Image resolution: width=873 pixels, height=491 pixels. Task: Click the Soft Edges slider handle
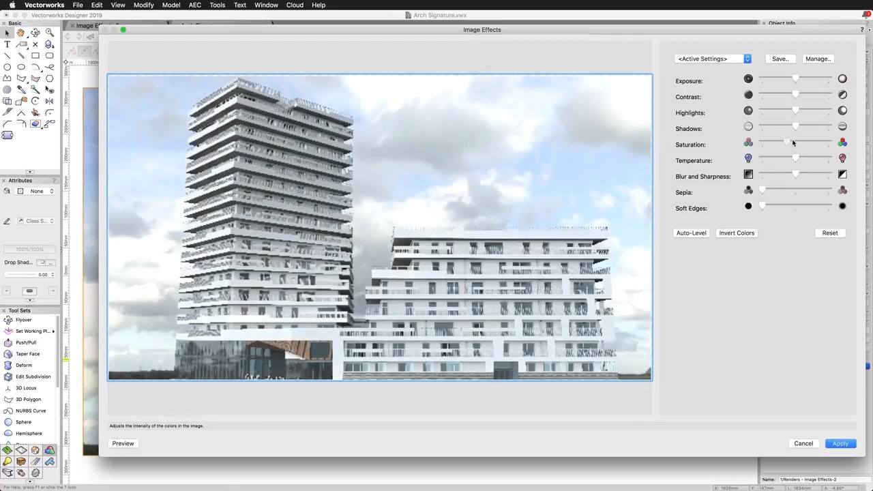tap(763, 205)
